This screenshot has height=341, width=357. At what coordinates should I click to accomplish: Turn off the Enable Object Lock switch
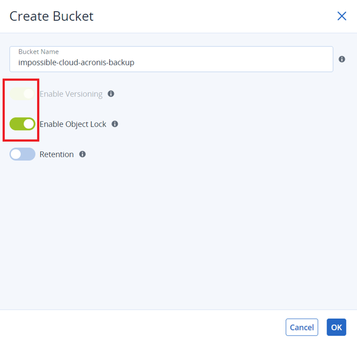pyautogui.click(x=22, y=124)
